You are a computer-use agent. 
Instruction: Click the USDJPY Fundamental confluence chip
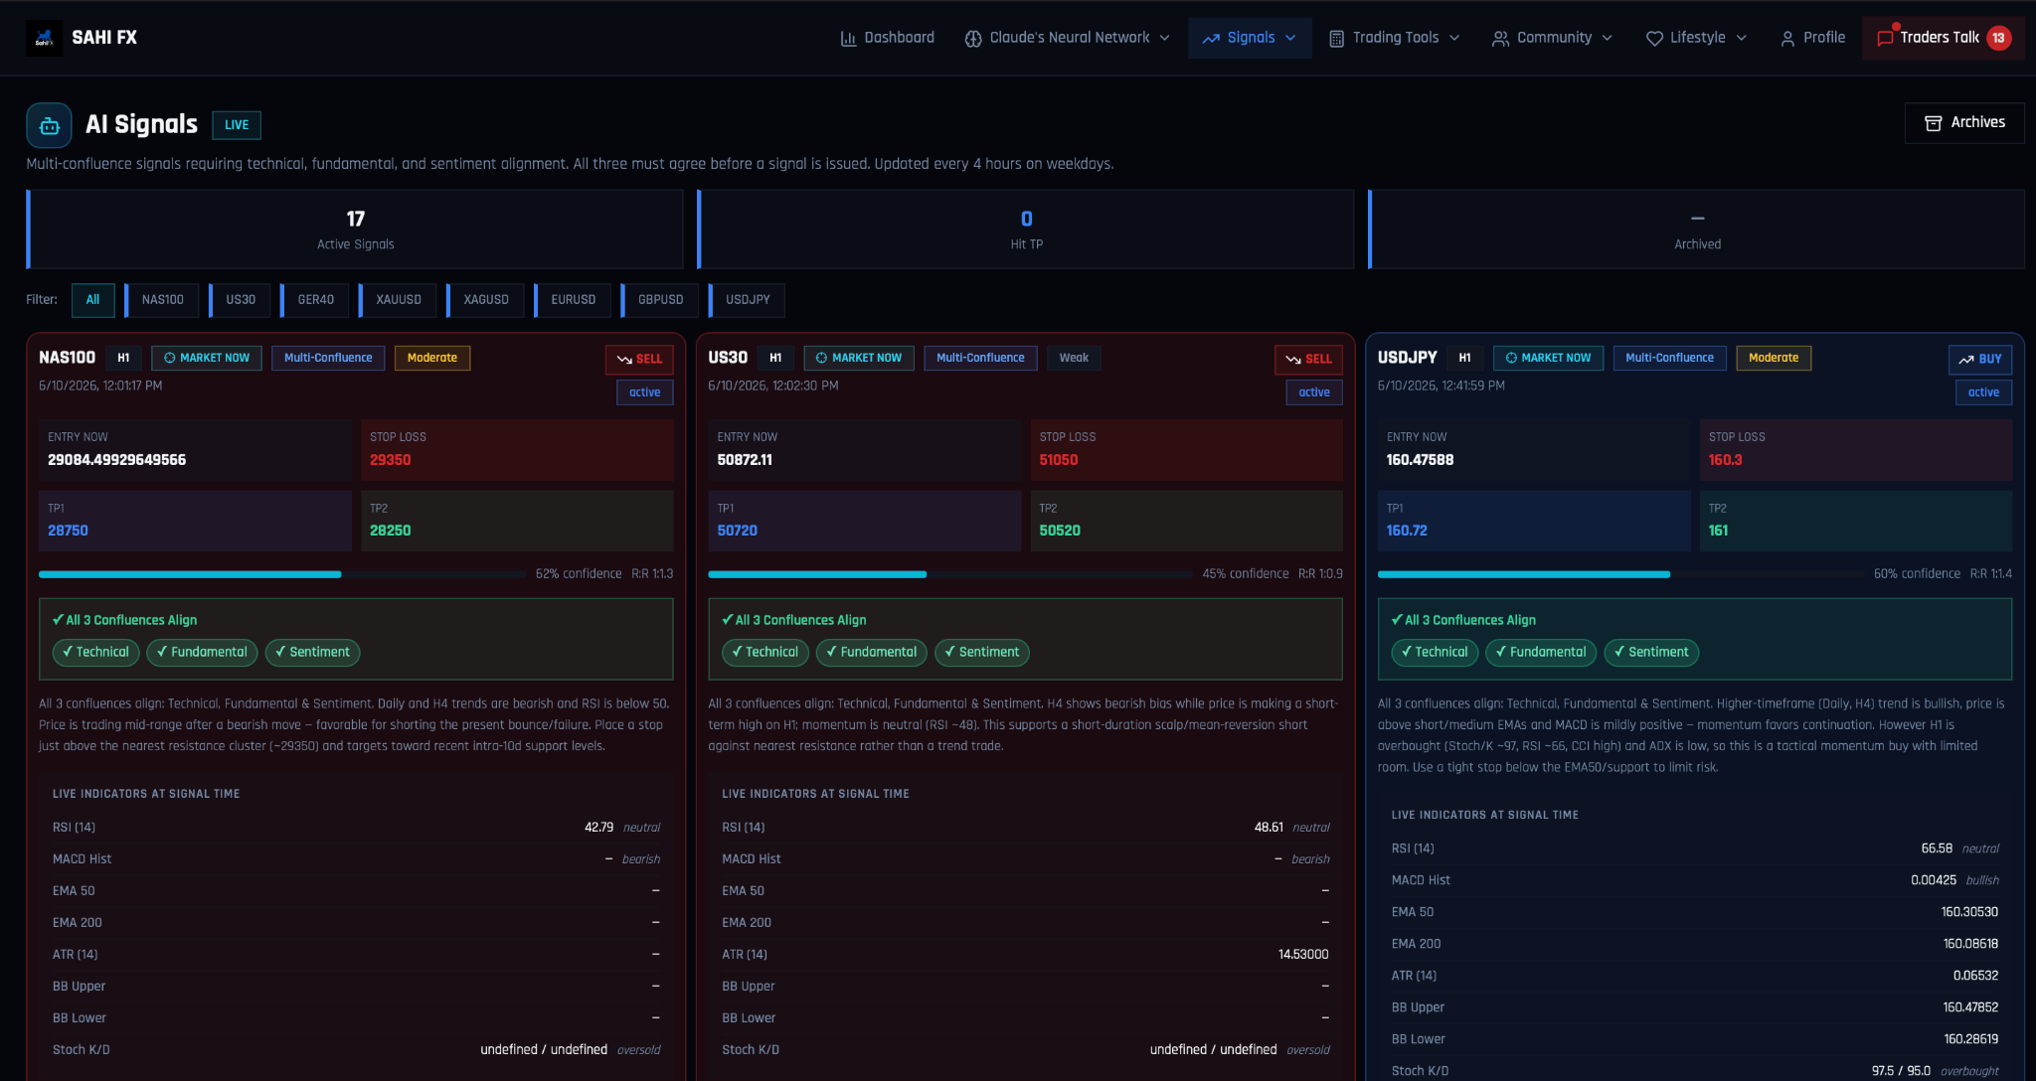1541,653
